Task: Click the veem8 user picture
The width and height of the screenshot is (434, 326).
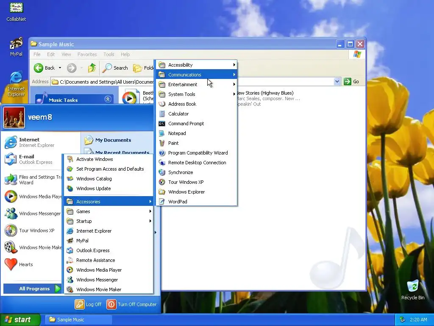Action: (14, 118)
